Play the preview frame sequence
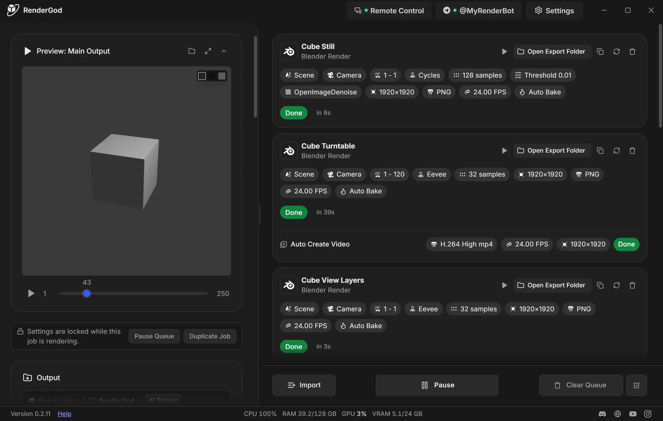Viewport: 663px width, 421px height. pyautogui.click(x=31, y=293)
